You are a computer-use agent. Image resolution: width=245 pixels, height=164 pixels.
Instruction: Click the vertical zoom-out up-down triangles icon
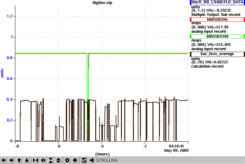[x=58, y=160]
